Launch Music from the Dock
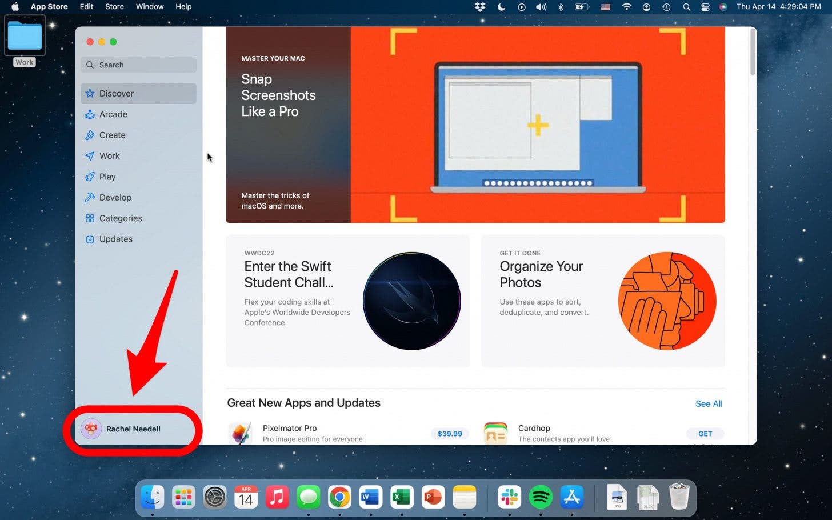The height and width of the screenshot is (520, 832). click(277, 497)
